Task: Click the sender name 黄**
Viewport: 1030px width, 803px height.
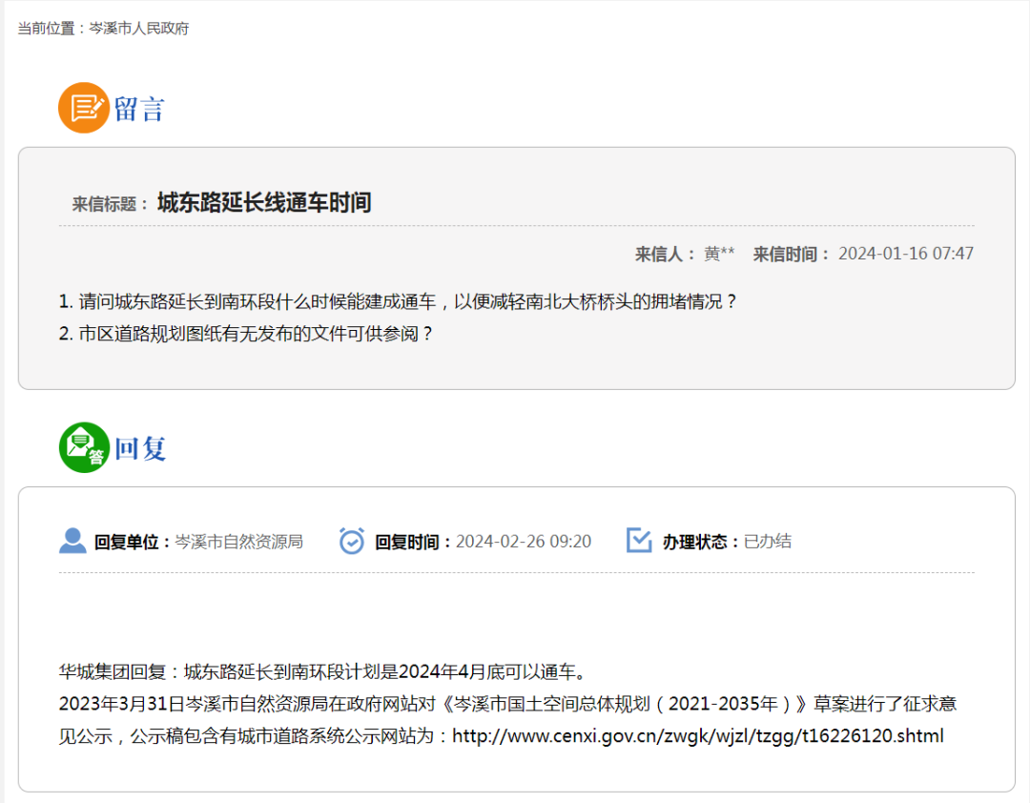Action: [x=719, y=254]
